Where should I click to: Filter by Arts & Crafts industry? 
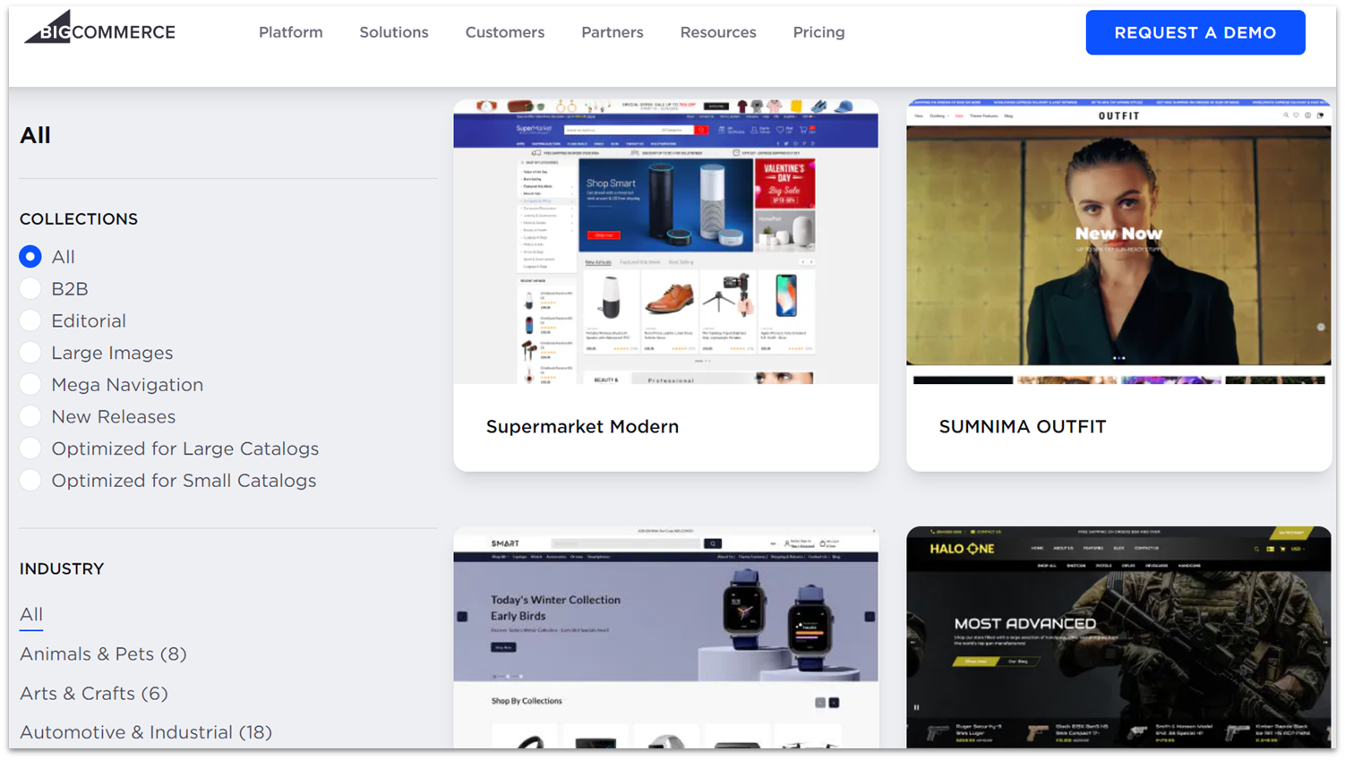[93, 693]
